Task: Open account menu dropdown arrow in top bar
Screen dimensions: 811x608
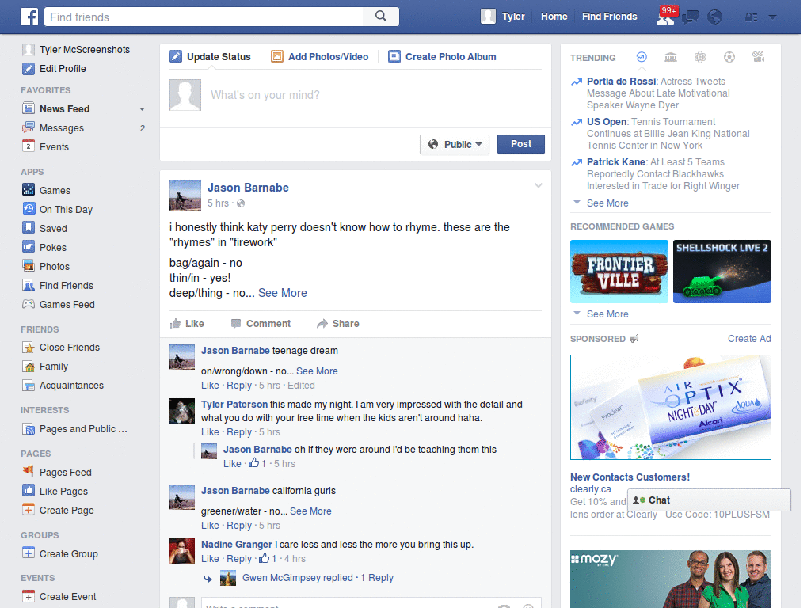Action: pos(772,17)
